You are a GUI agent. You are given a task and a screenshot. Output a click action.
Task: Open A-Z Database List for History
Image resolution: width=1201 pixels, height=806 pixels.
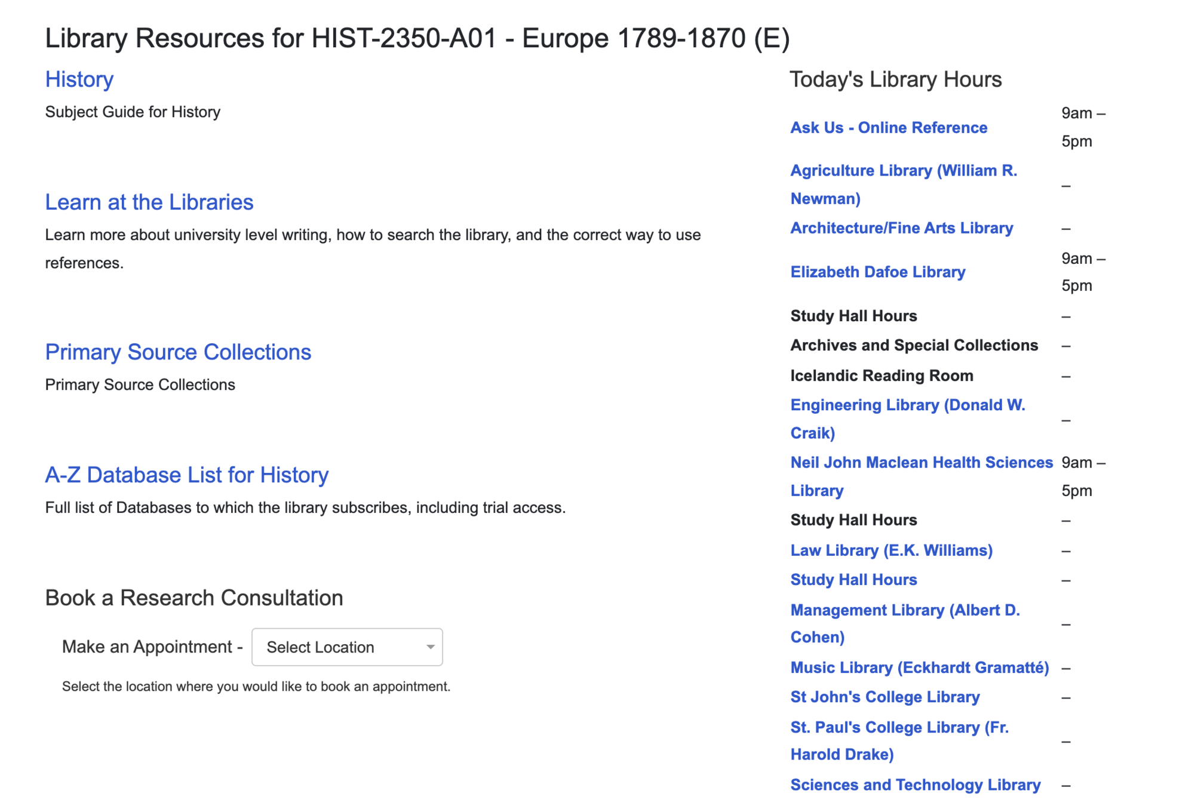(186, 475)
